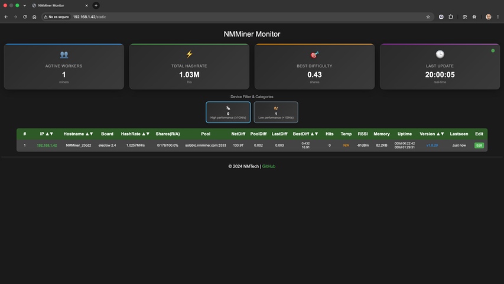This screenshot has width=504, height=284.
Task: Click the first extension icon right of the star
Action: pyautogui.click(x=441, y=17)
